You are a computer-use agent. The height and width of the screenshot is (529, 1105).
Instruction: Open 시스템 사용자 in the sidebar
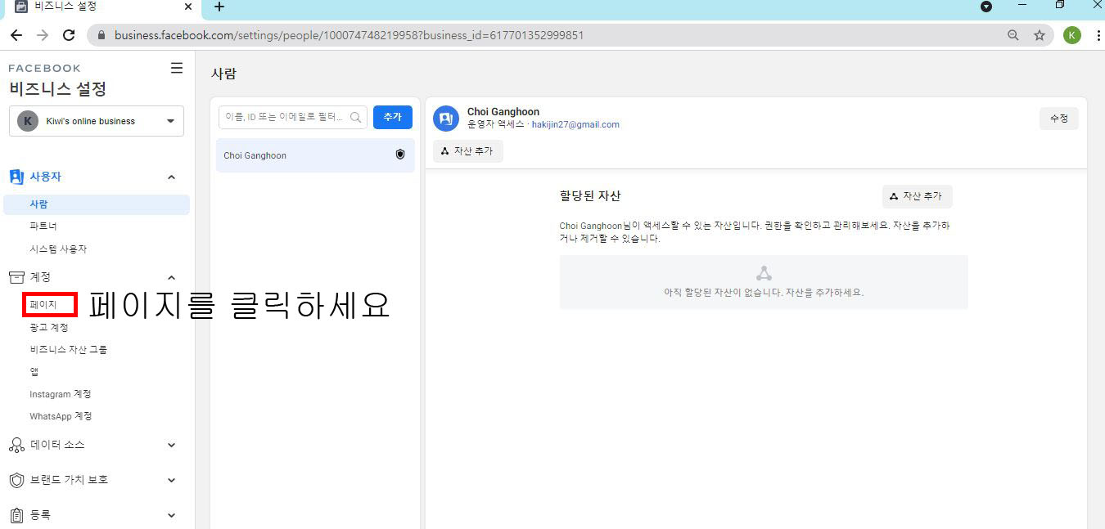(x=58, y=249)
